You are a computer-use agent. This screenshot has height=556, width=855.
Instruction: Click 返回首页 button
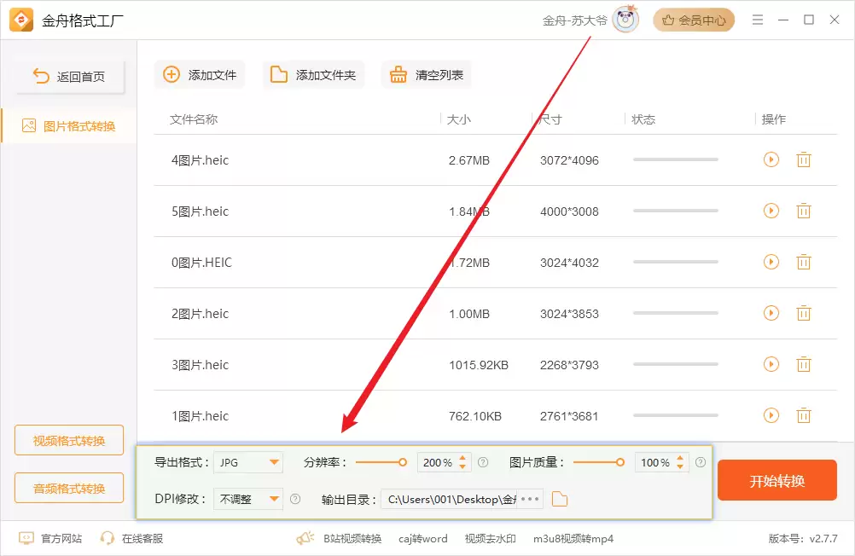(70, 77)
